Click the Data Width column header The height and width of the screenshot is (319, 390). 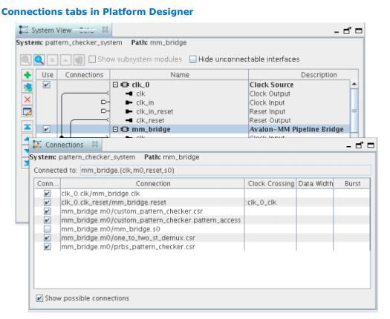point(315,183)
